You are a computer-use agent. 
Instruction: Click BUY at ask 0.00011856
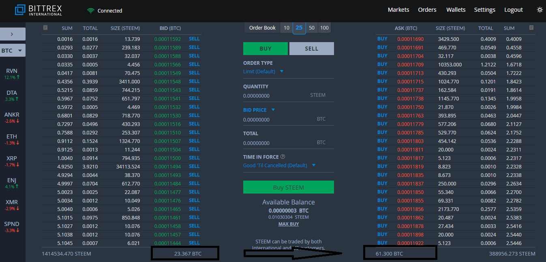point(382,209)
